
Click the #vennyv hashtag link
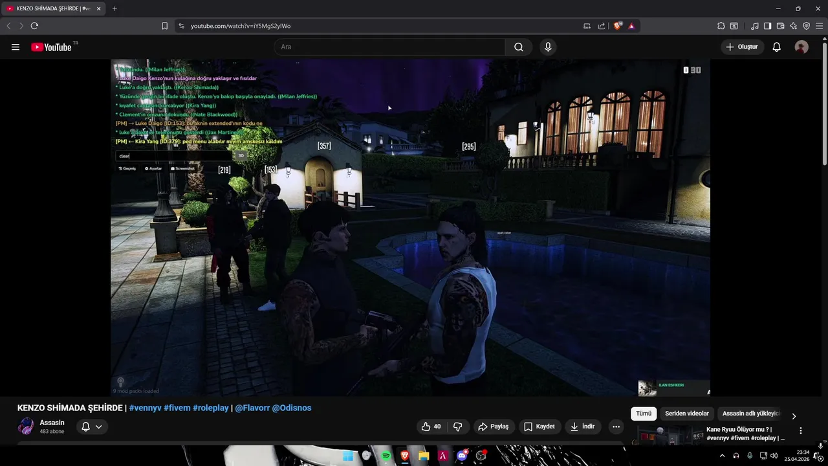[146, 408]
